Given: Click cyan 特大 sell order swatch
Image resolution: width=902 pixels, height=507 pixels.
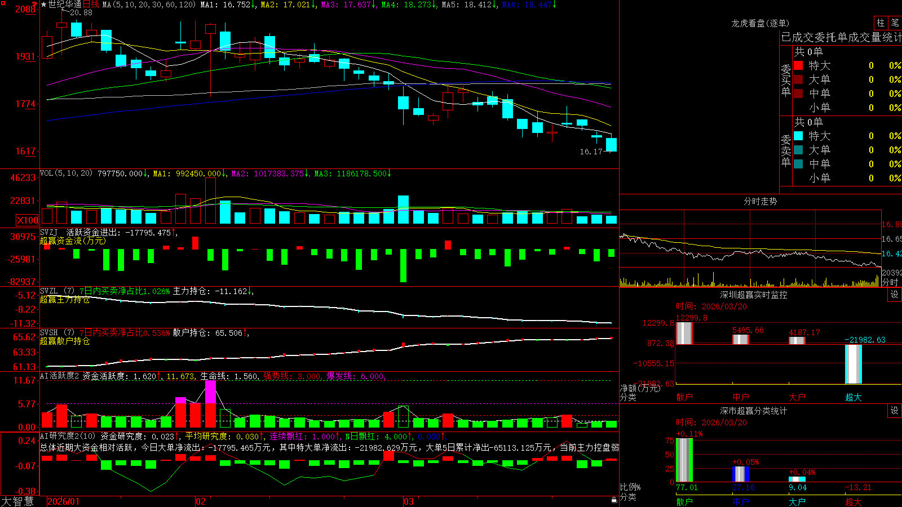Looking at the screenshot, I should 798,136.
